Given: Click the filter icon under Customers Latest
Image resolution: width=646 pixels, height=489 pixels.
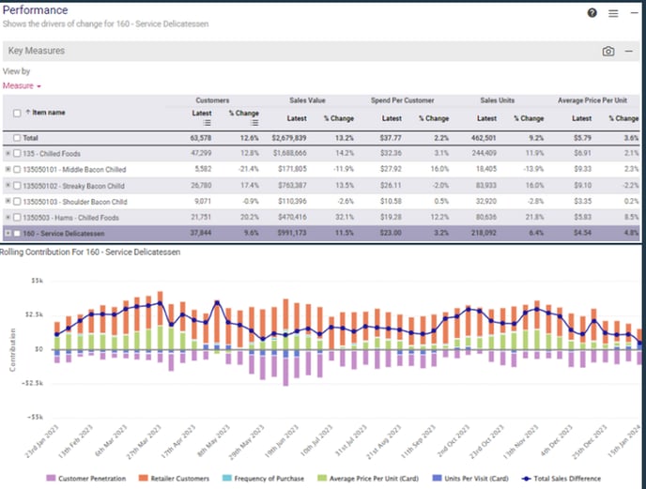Looking at the screenshot, I should click(x=206, y=122).
